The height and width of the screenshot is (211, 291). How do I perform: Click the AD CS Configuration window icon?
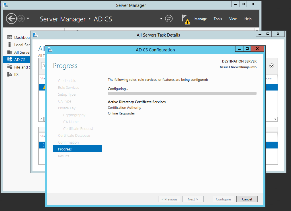[50, 50]
